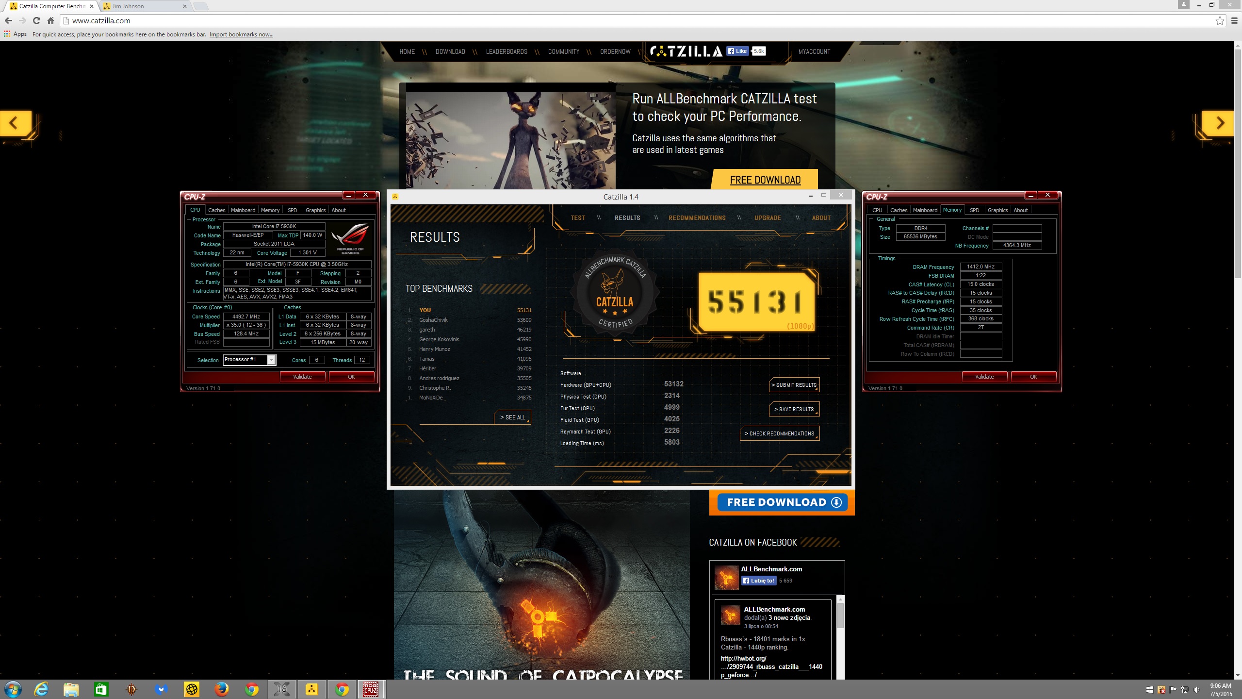Close the Catzilla Computer Benchmark tab
The height and width of the screenshot is (699, 1242).
point(92,6)
